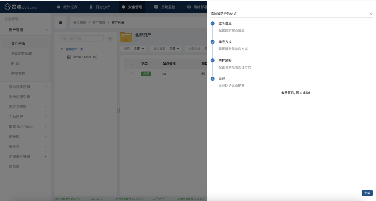The width and height of the screenshot is (376, 201).
Task: Collapse the 全部资产 tree node
Action: tap(62, 49)
